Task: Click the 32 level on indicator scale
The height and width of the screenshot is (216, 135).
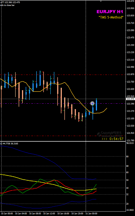Action: (x=127, y=194)
